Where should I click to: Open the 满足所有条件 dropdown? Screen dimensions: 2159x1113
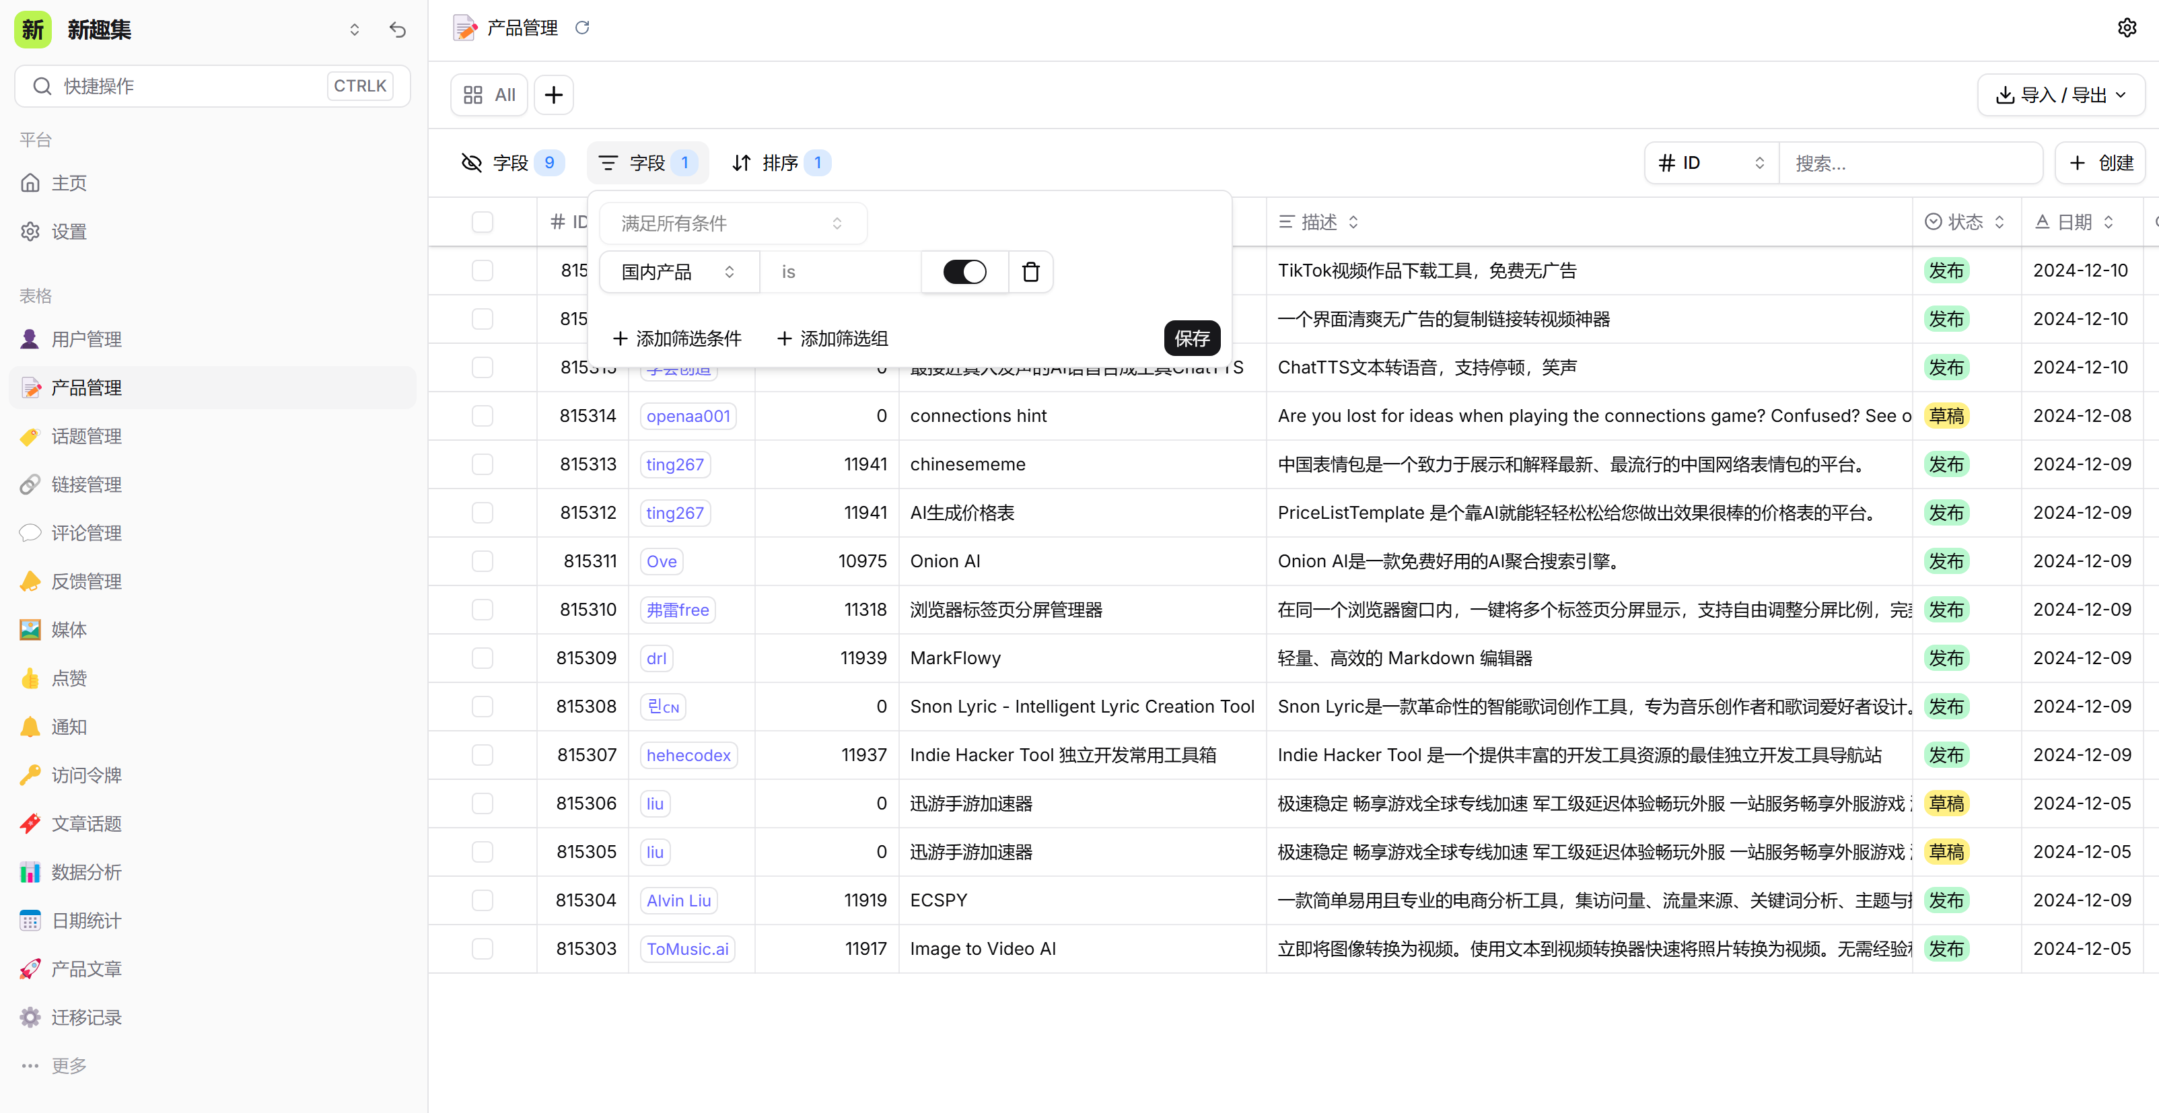[732, 223]
